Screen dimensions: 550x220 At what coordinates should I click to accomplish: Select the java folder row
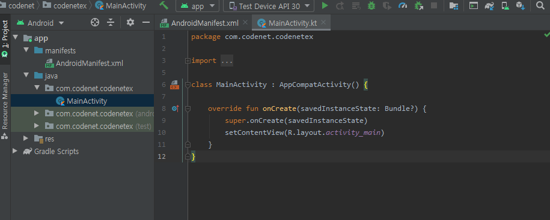tap(82, 76)
